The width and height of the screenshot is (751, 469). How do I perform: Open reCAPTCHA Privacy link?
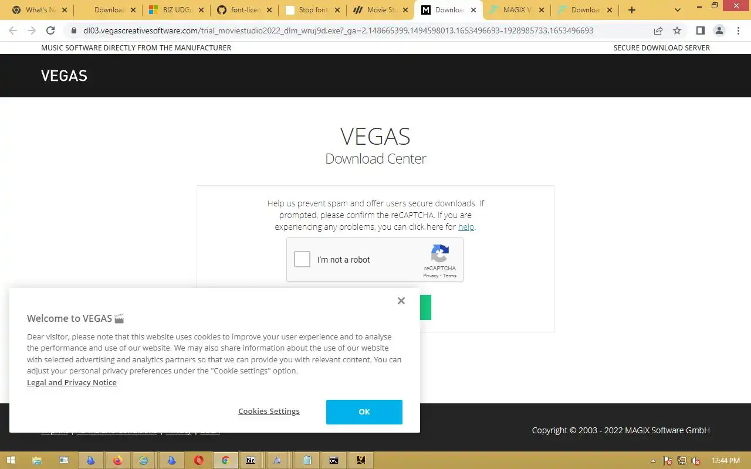tap(431, 276)
